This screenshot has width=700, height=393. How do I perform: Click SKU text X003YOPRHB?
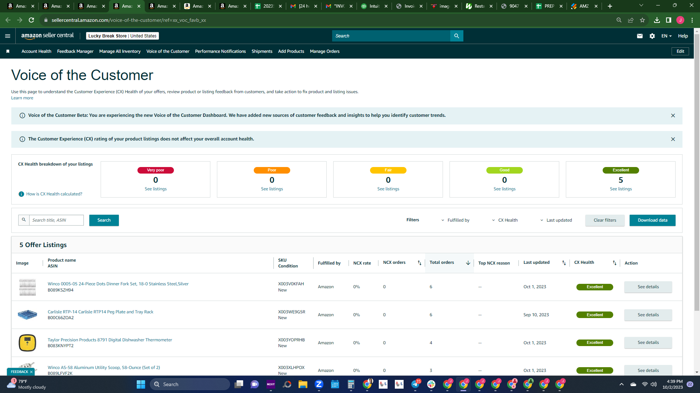point(291,340)
